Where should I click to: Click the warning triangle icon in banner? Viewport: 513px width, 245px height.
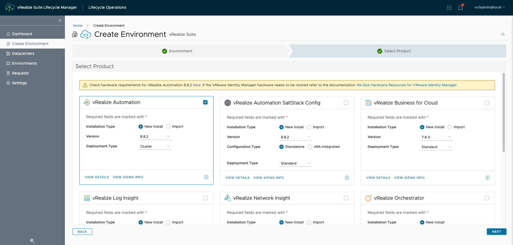[x=85, y=85]
